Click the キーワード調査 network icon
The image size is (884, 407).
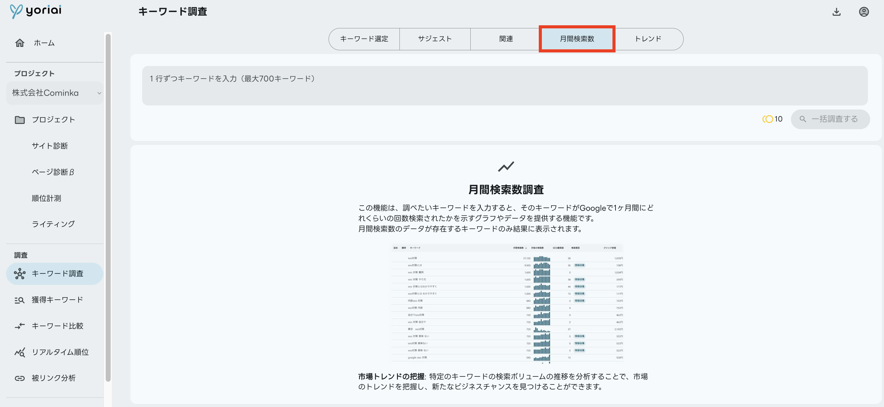pos(20,273)
